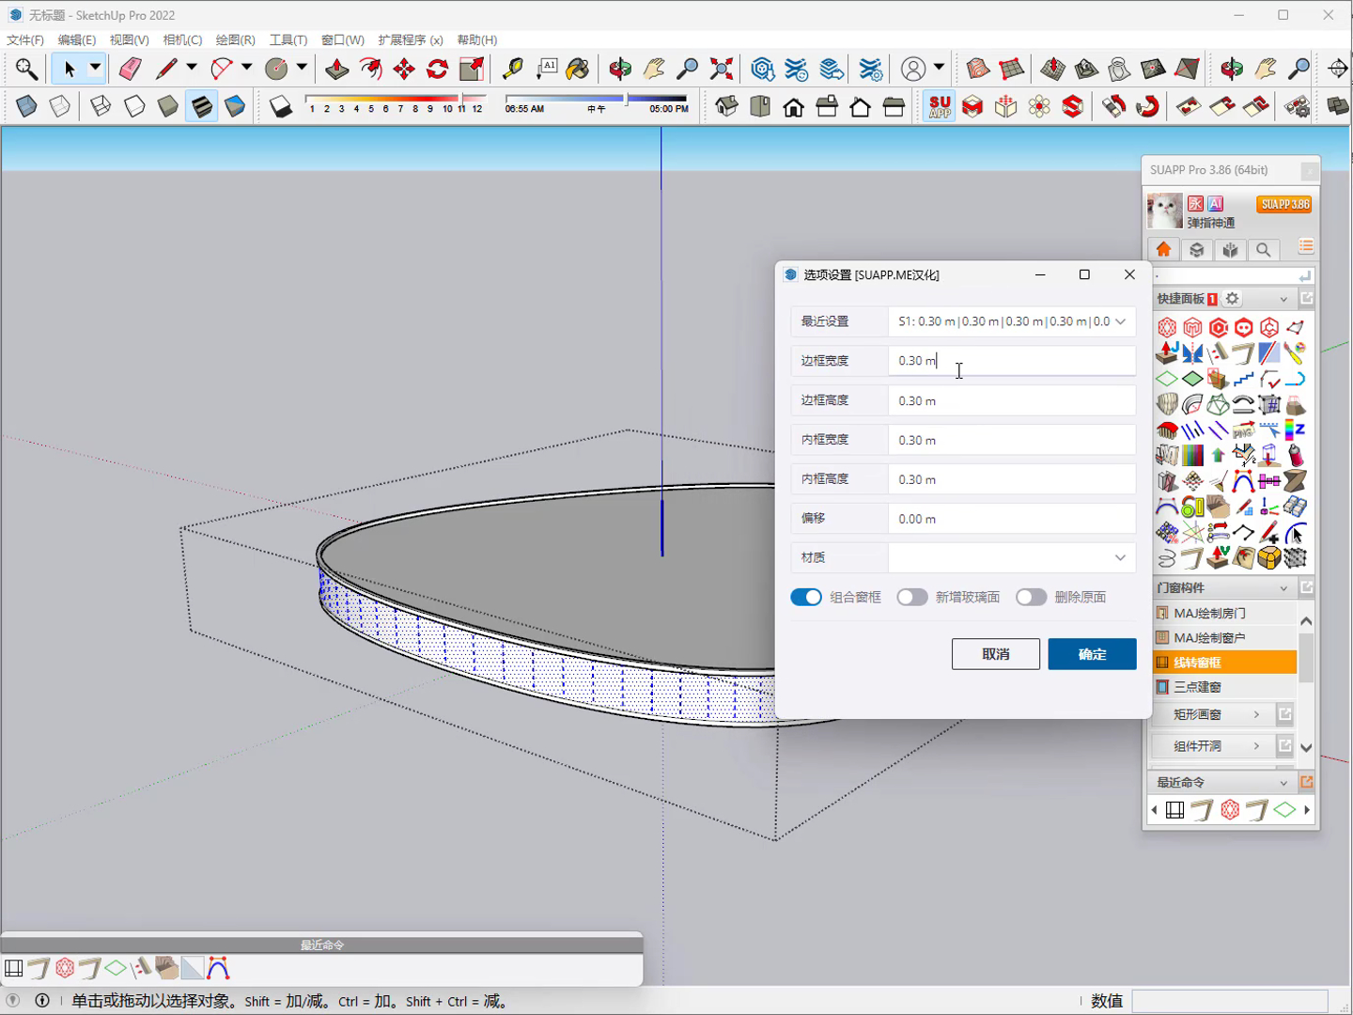
Task: Toggle the 组合窗框 switch off
Action: (806, 598)
